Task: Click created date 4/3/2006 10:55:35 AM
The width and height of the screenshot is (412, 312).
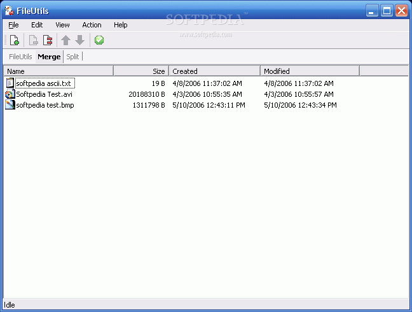Action: pyautogui.click(x=207, y=94)
